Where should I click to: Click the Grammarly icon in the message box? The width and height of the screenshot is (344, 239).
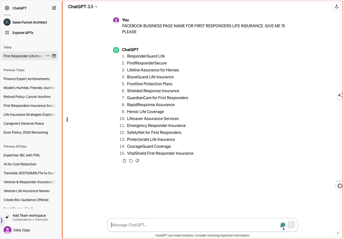(283, 225)
